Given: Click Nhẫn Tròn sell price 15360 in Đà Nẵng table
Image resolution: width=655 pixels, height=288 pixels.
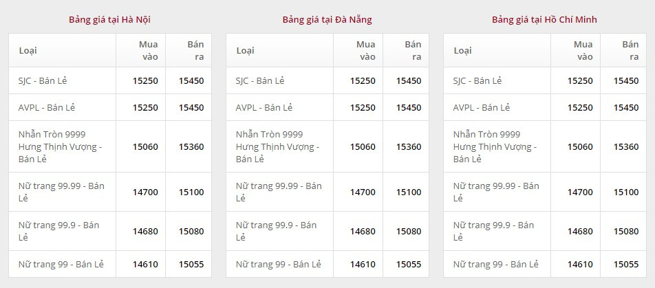Looking at the screenshot, I should pos(409,146).
